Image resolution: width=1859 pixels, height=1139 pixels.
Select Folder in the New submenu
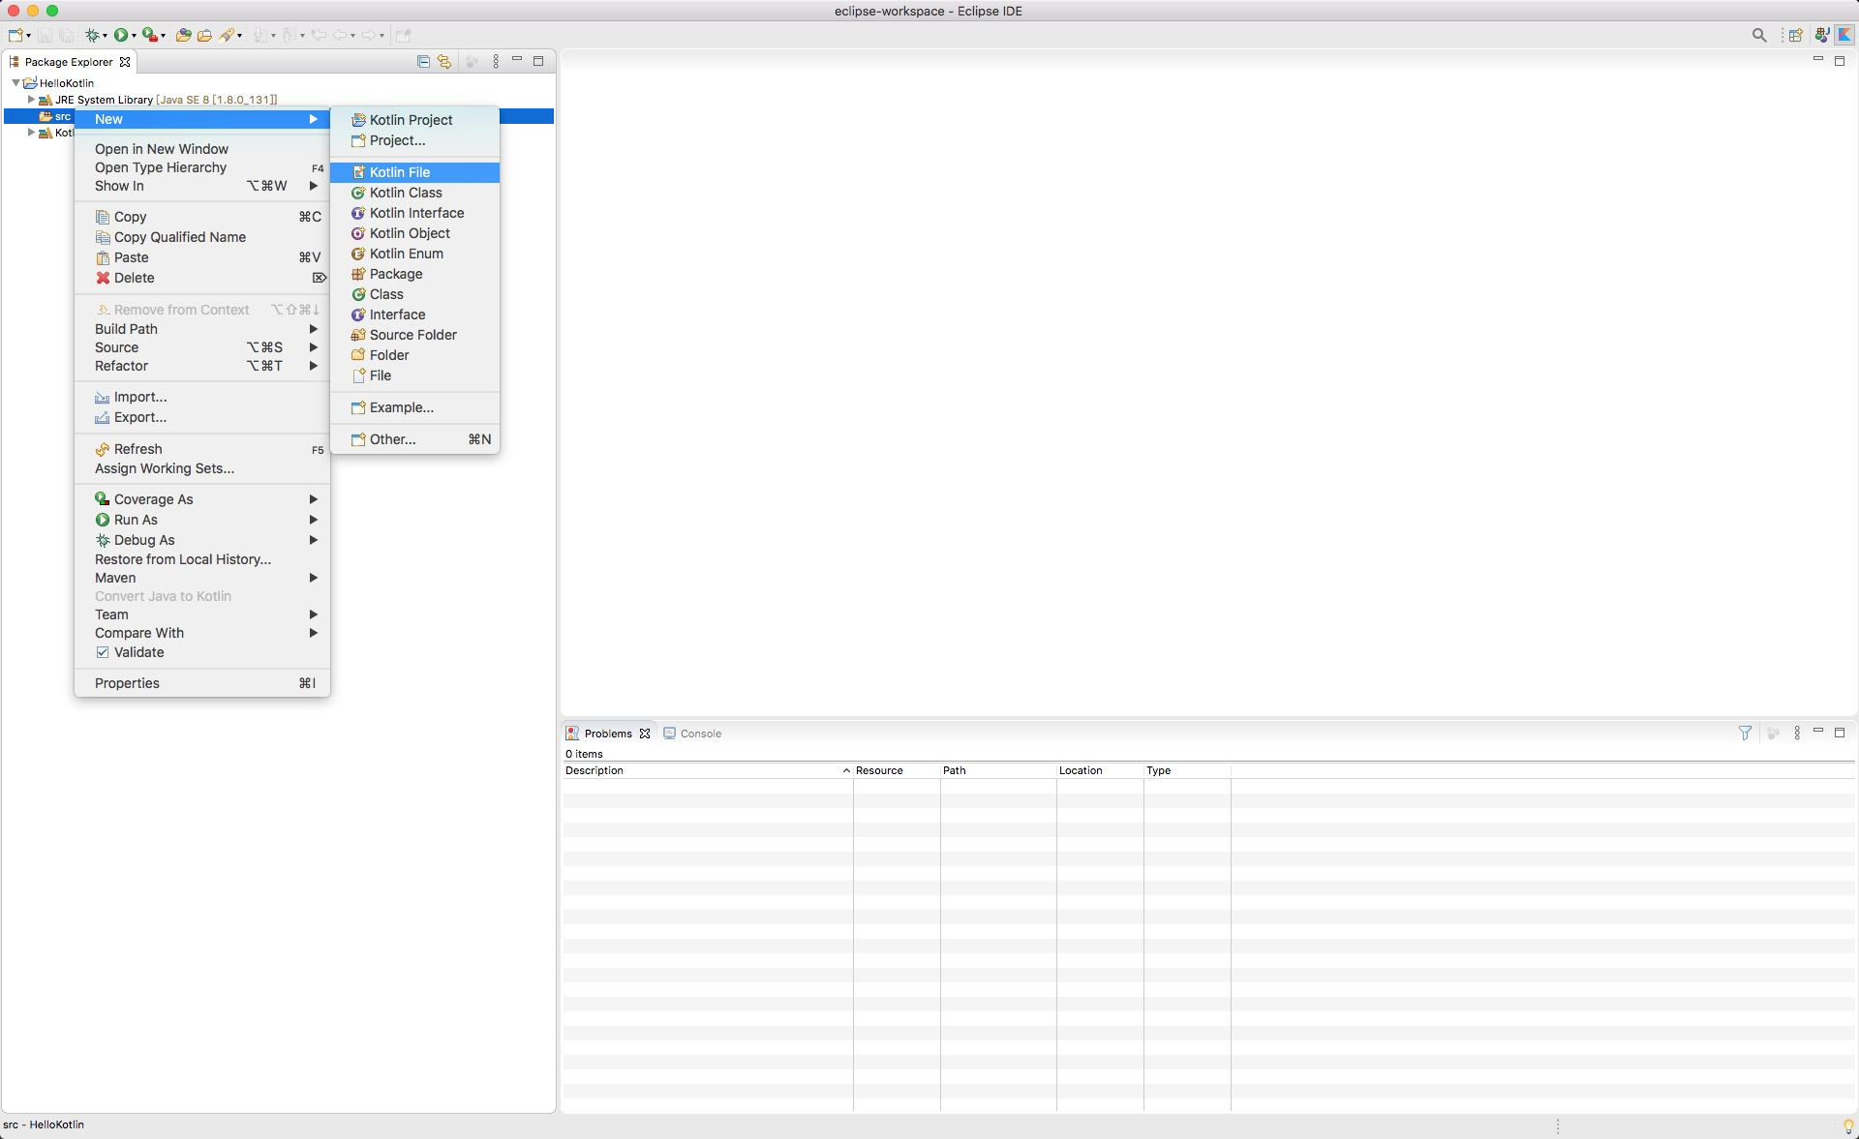pyautogui.click(x=414, y=355)
